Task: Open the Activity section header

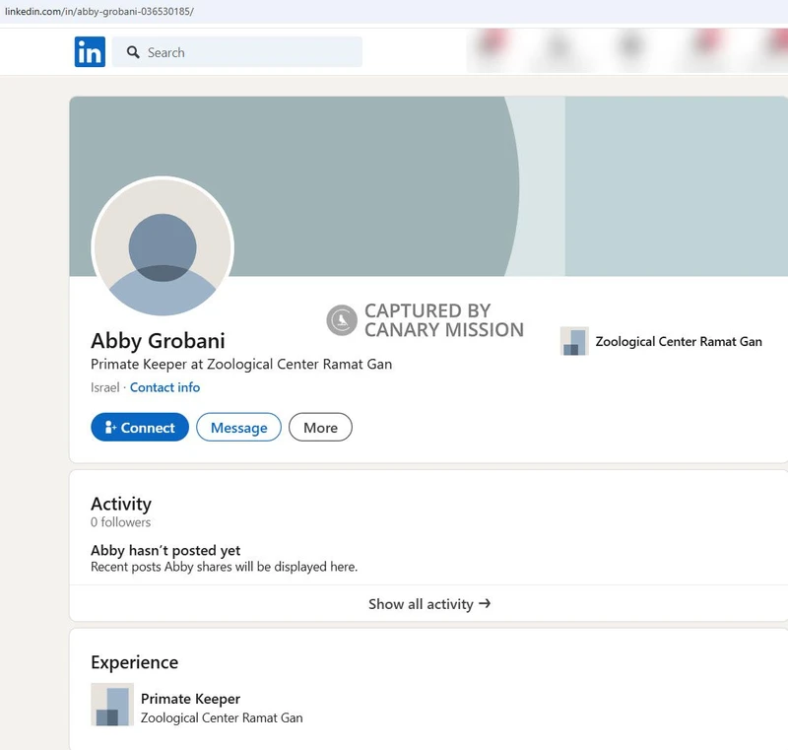Action: (120, 504)
